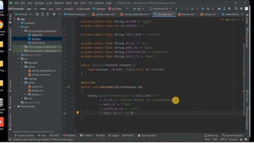Screen dimensions: 254x143
Task: Open the Version Control tool window
Action: (x=24, y=135)
